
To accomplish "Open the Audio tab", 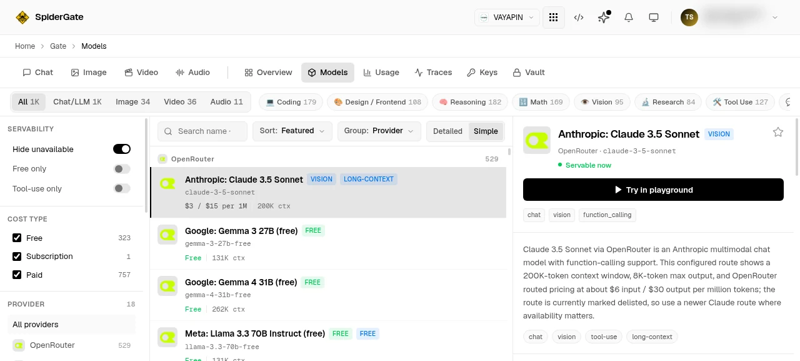I will tap(192, 73).
